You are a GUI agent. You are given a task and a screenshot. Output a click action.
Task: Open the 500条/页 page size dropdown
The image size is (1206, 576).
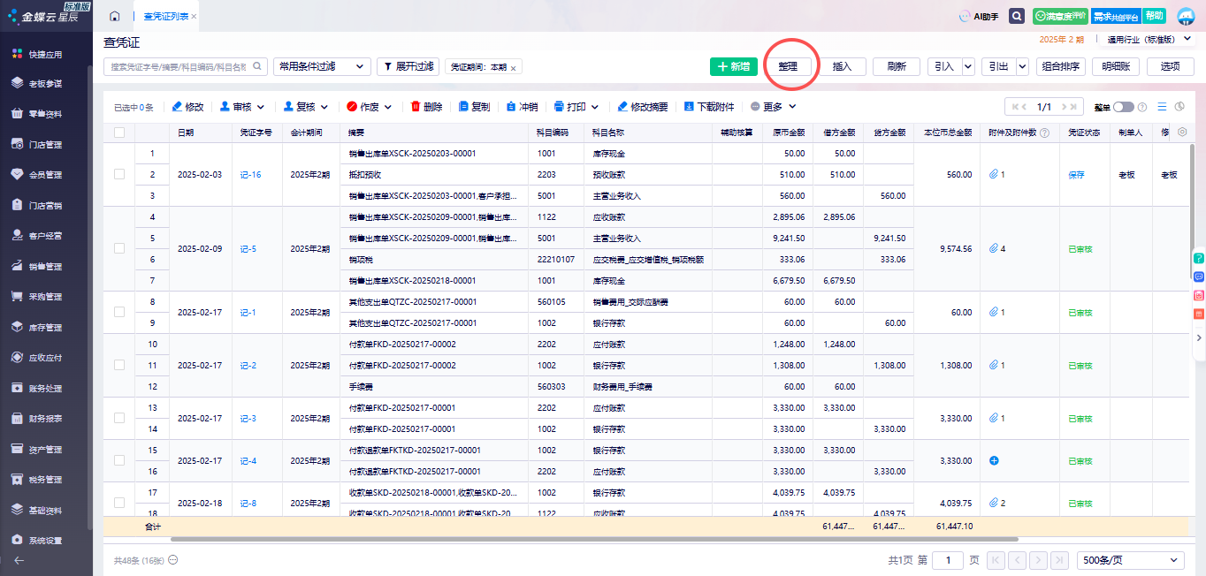[1130, 560]
